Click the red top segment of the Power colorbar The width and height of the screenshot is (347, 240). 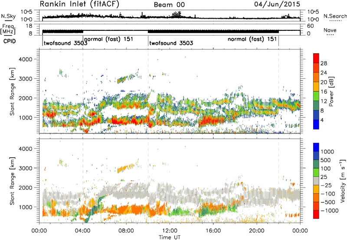pyautogui.click(x=316, y=58)
